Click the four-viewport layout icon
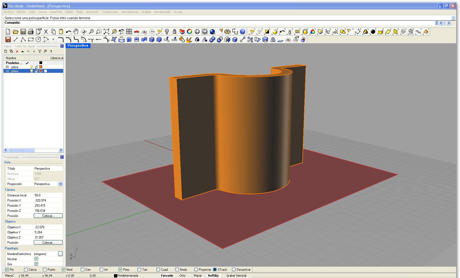 click(129, 32)
